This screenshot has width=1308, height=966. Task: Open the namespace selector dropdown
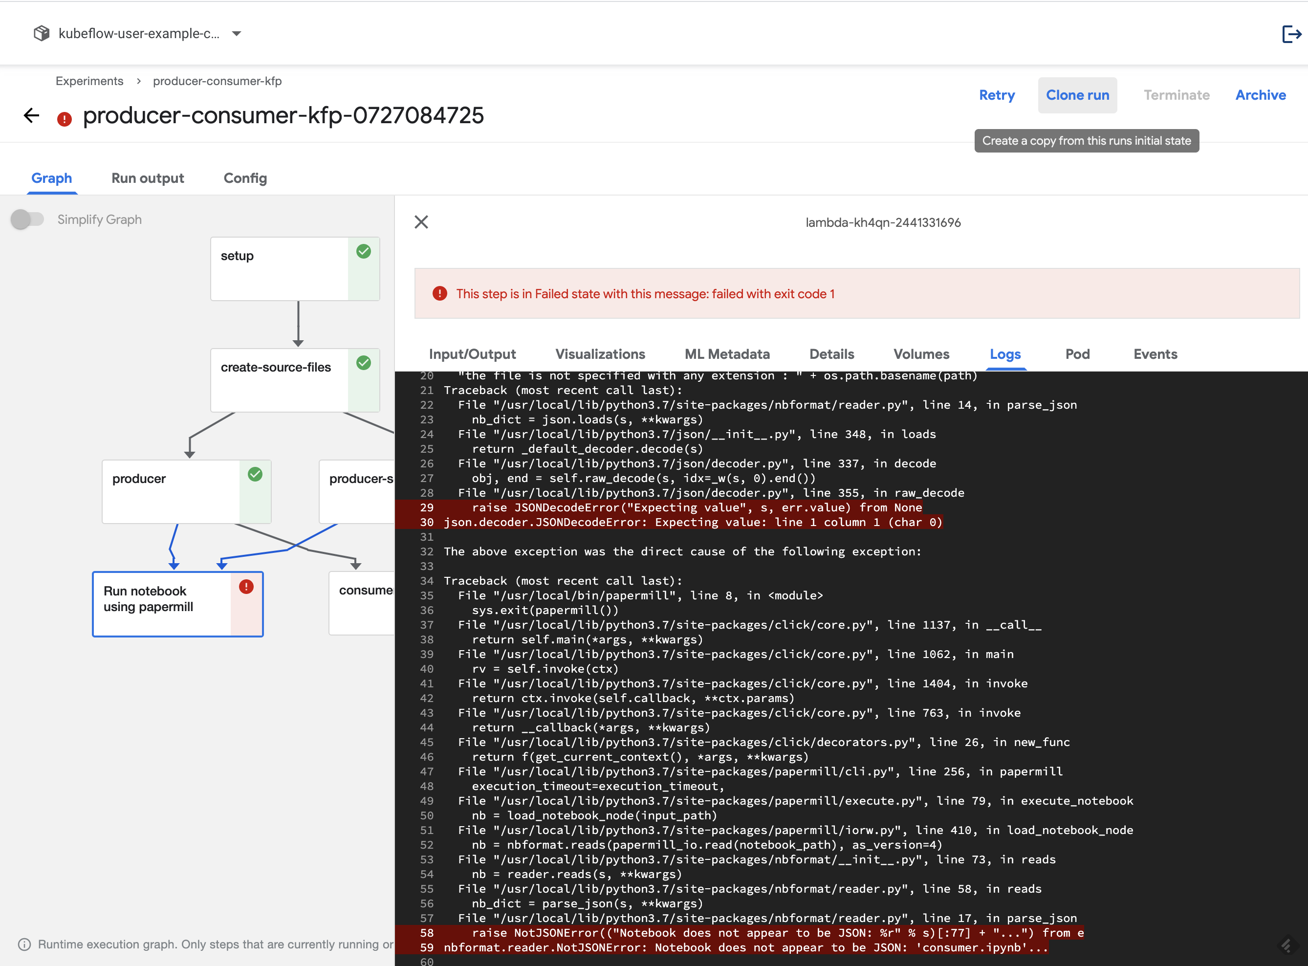pyautogui.click(x=236, y=33)
